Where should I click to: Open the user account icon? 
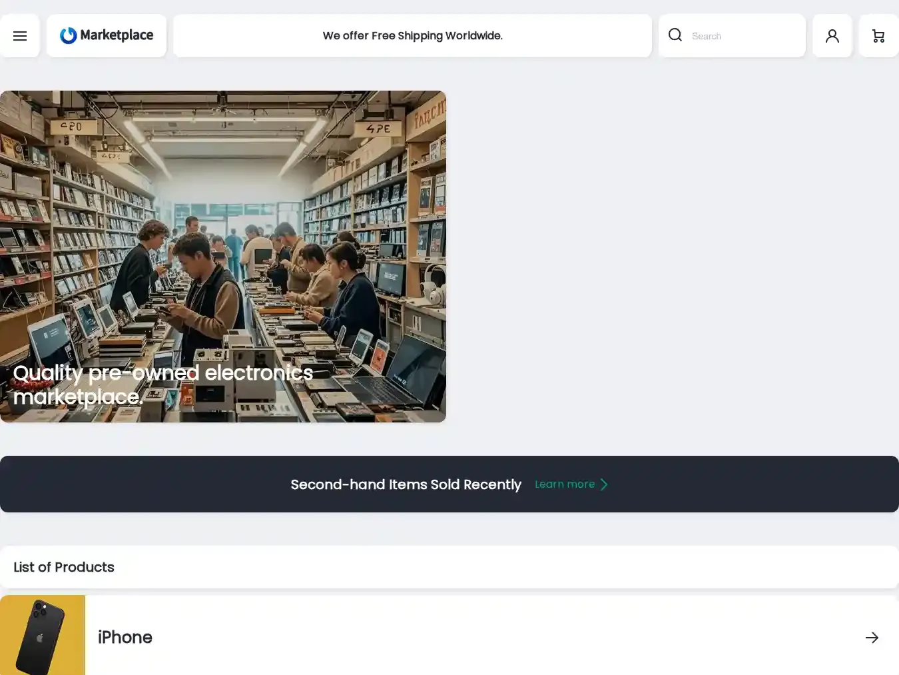coord(832,36)
